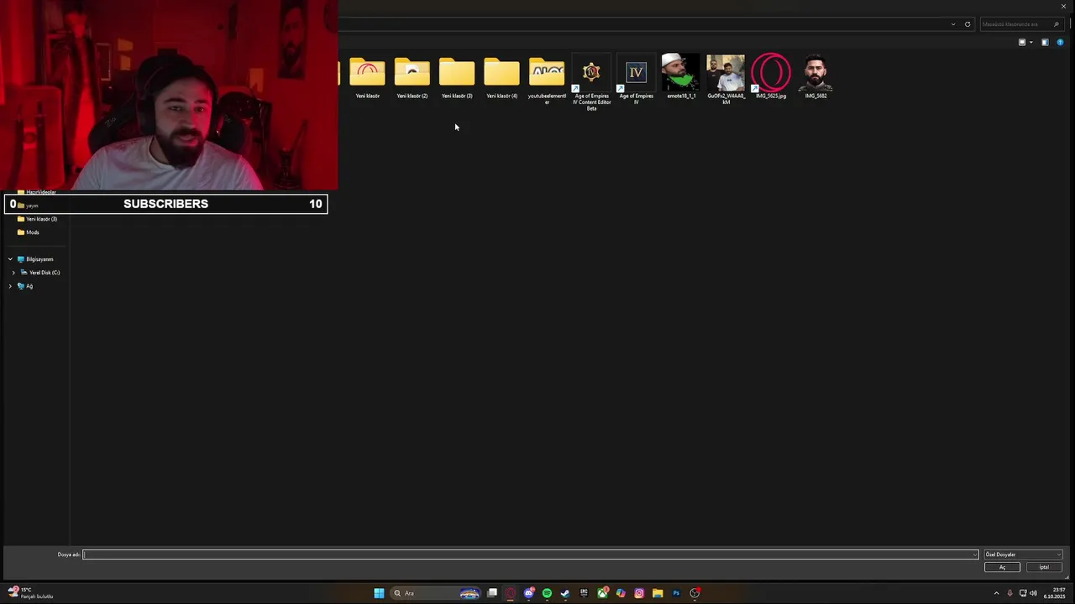The image size is (1075, 604).
Task: Select Yerel Disk (C:) in sidebar
Action: coord(40,273)
